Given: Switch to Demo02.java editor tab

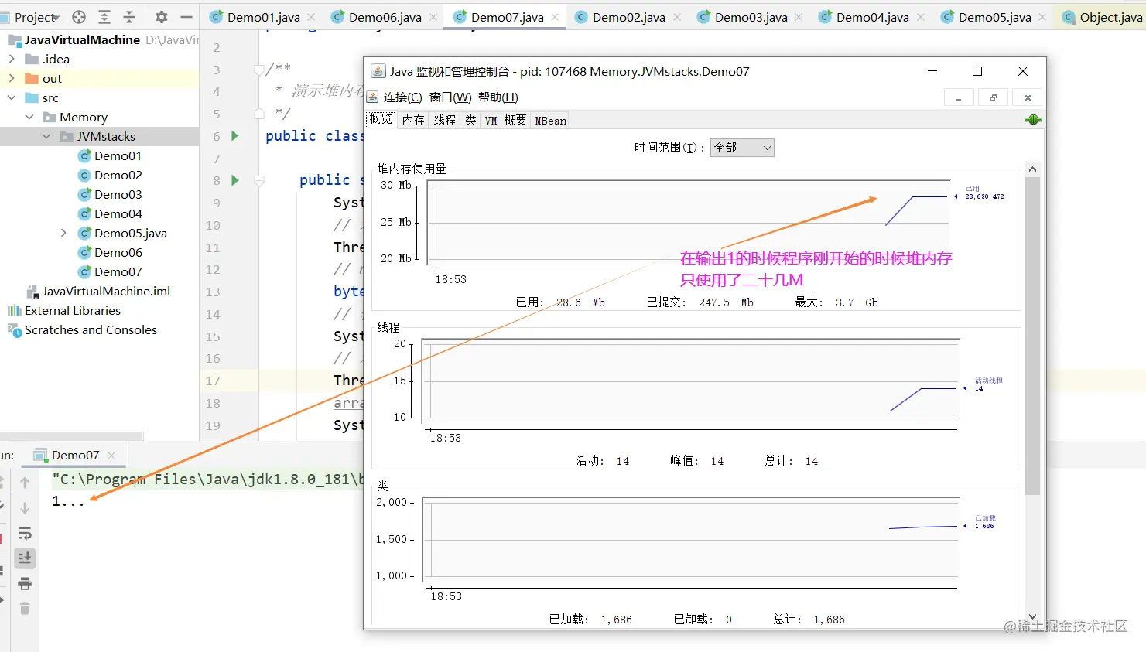Looking at the screenshot, I should click(x=629, y=17).
